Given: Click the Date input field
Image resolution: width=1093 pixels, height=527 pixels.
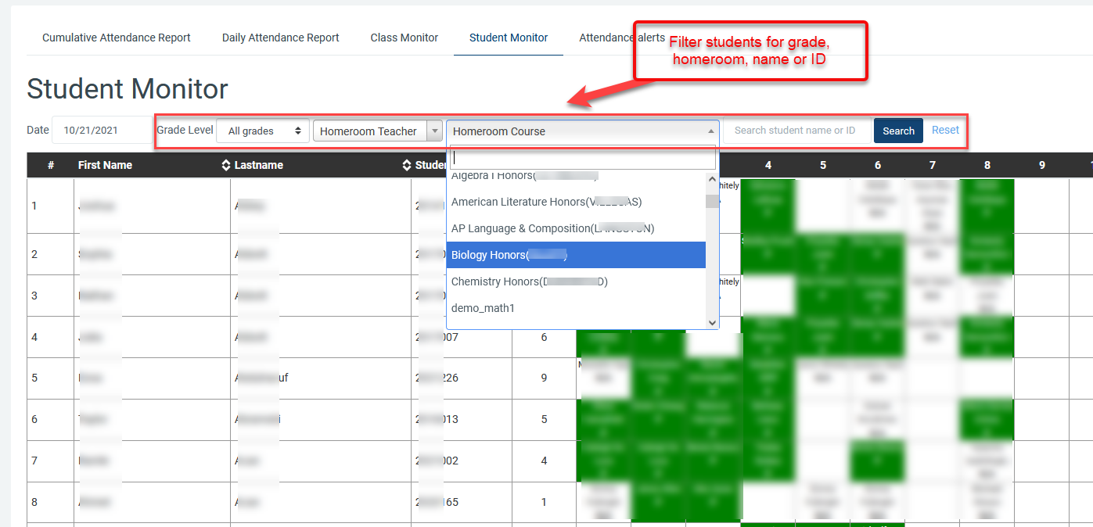Looking at the screenshot, I should click(102, 131).
